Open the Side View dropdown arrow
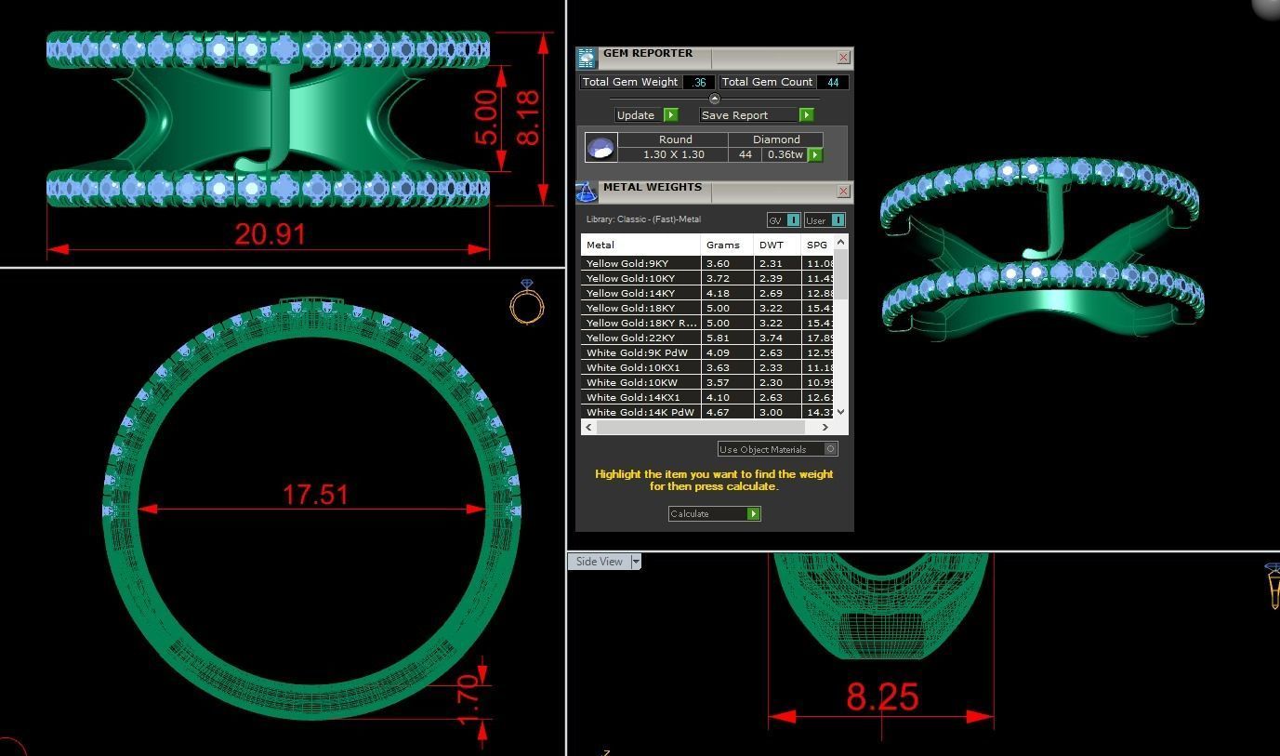The width and height of the screenshot is (1280, 756). pyautogui.click(x=636, y=562)
